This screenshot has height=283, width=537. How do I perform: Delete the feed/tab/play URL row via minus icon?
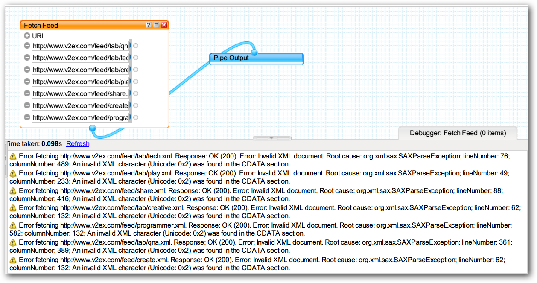[27, 82]
